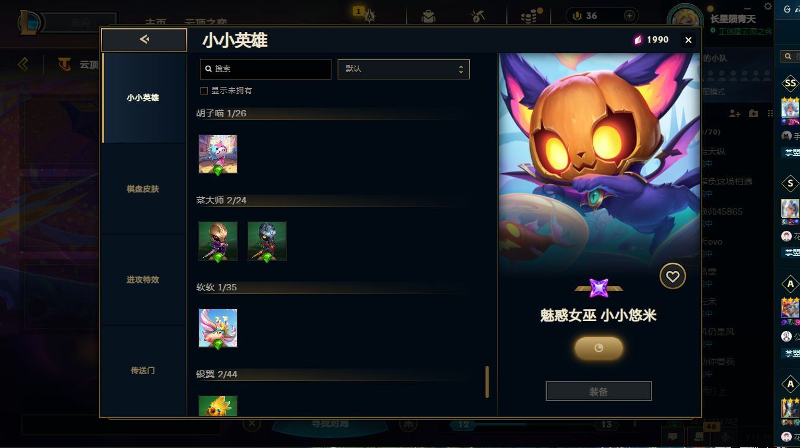Click the back arrow in the panel
This screenshot has height=448, width=800.
pos(144,39)
